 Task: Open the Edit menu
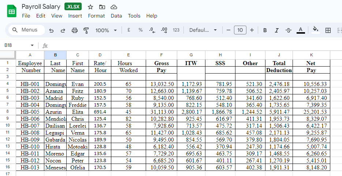coord(41,16)
